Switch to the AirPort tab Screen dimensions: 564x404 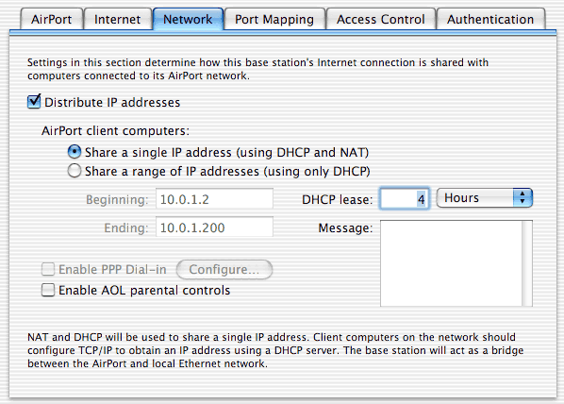point(52,19)
